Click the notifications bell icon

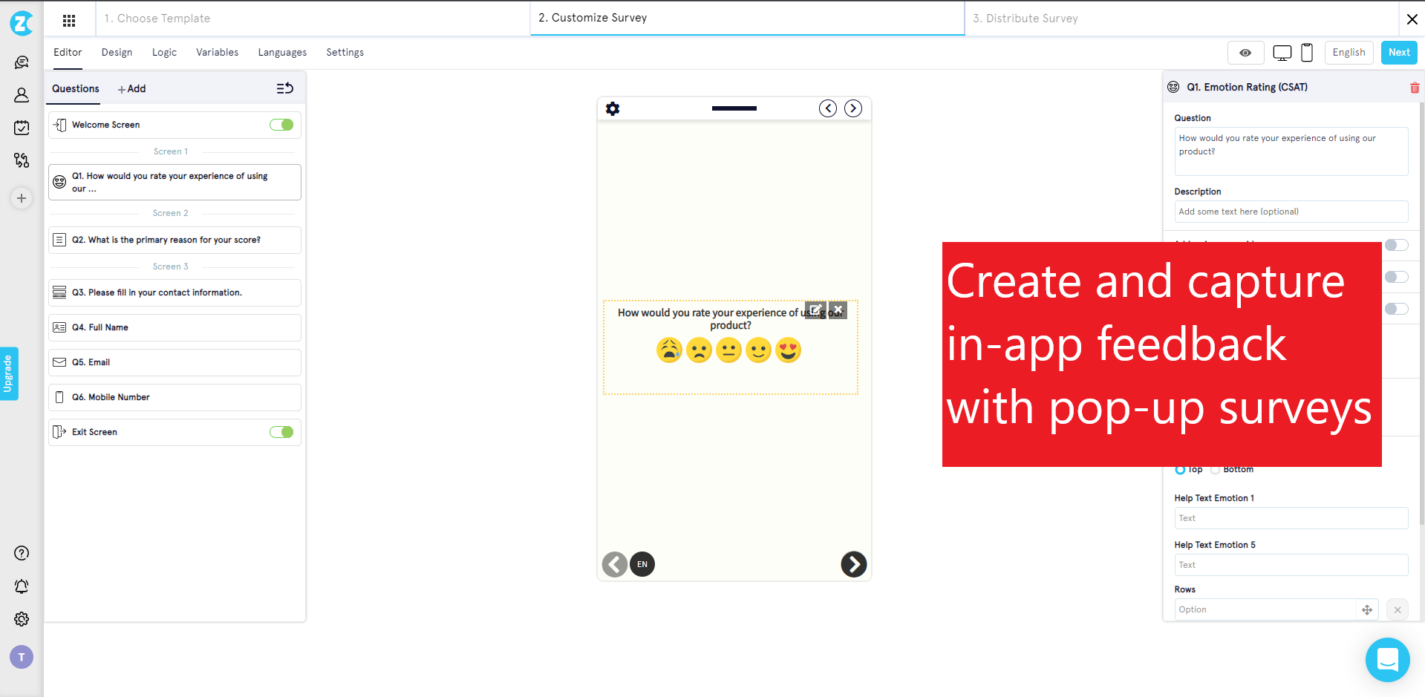coord(22,586)
